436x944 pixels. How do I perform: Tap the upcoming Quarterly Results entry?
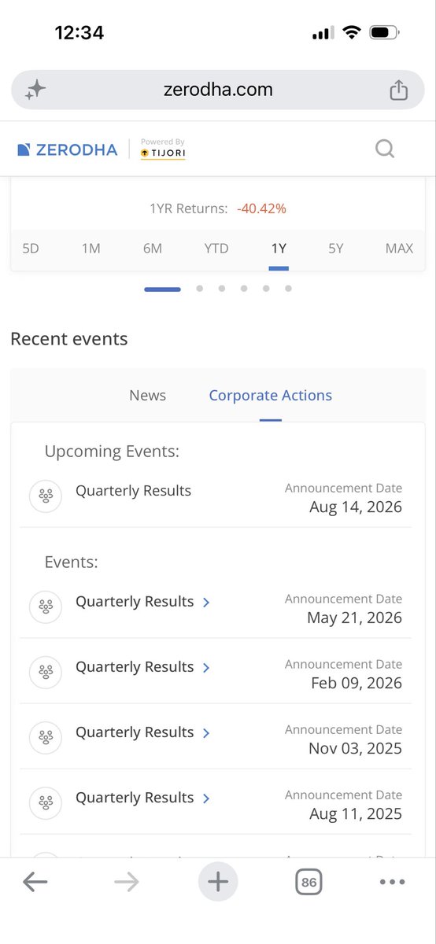(134, 491)
